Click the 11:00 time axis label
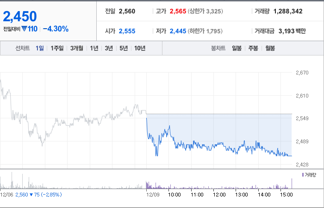324x208 pixels. (197, 195)
